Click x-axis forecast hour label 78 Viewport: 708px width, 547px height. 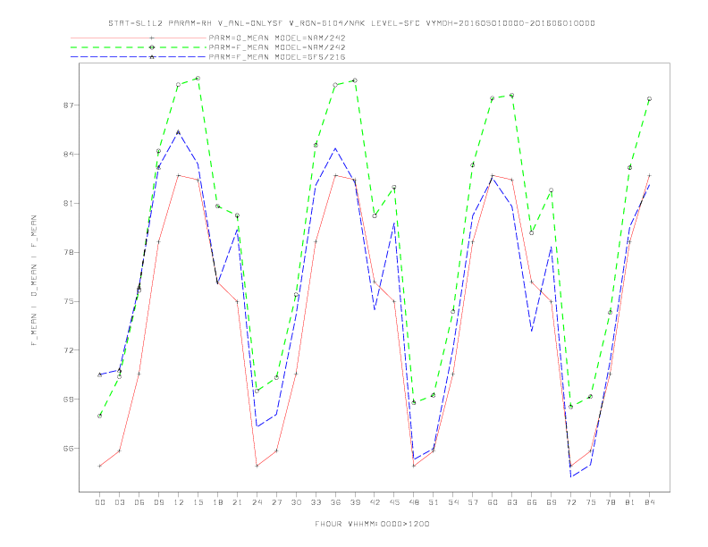tap(611, 502)
